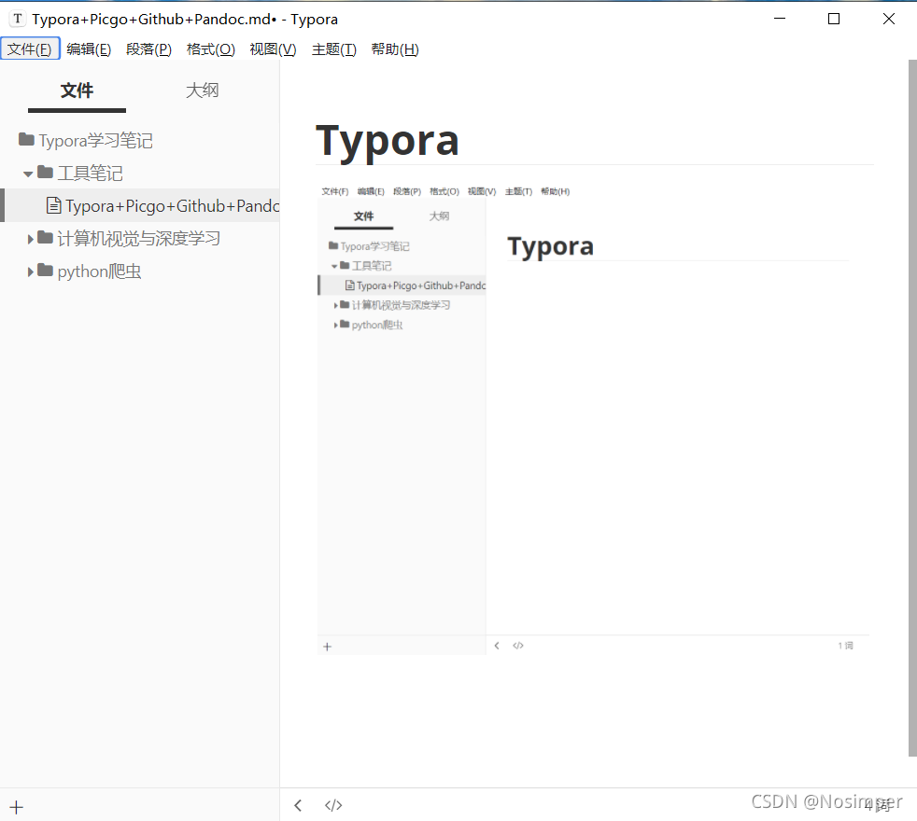
Task: Open the 格式(O) menu
Action: [x=210, y=49]
